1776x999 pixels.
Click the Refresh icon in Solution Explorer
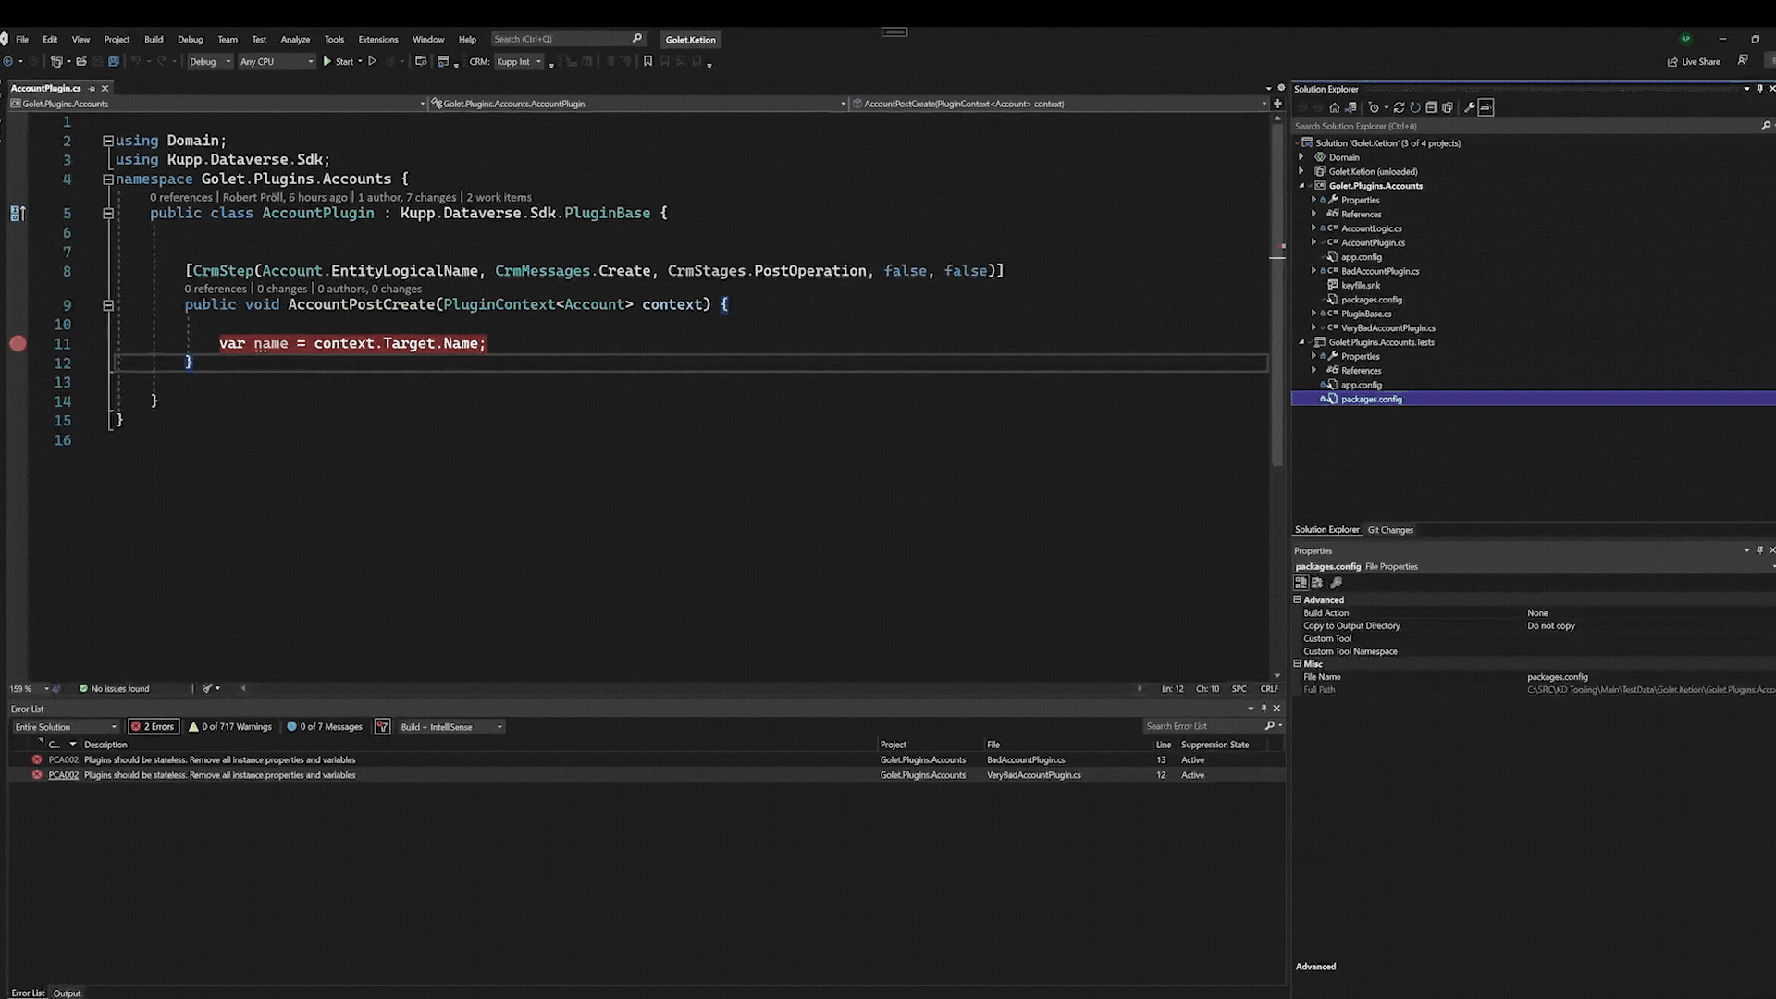[x=1415, y=107]
